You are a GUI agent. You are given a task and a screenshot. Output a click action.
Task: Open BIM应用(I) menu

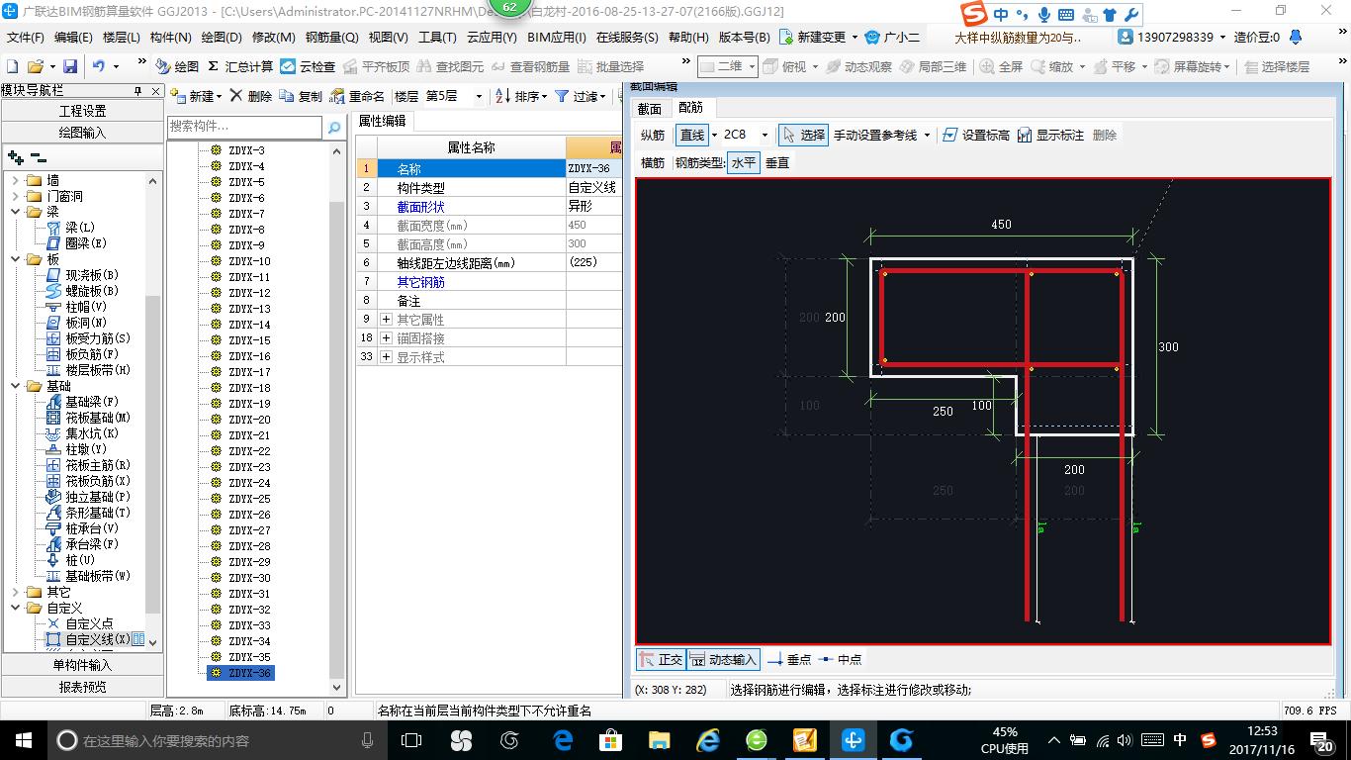point(557,38)
